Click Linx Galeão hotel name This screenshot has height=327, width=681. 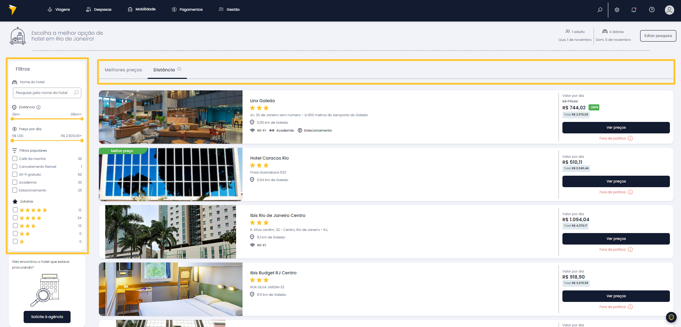pos(263,101)
